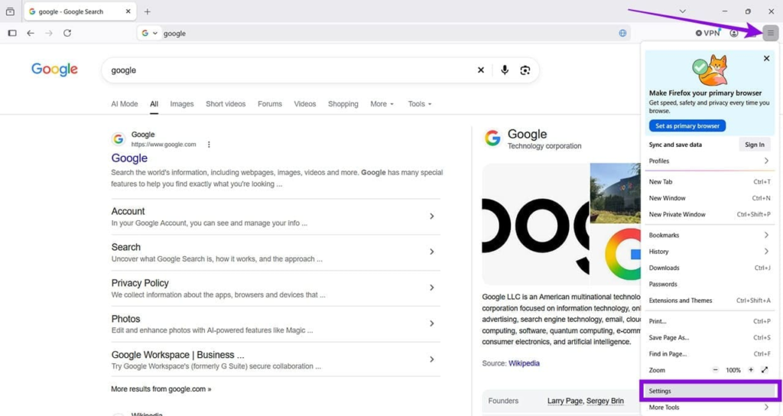This screenshot has height=416, width=783.
Task: Toggle the sidebar panel icon
Action: [12, 33]
